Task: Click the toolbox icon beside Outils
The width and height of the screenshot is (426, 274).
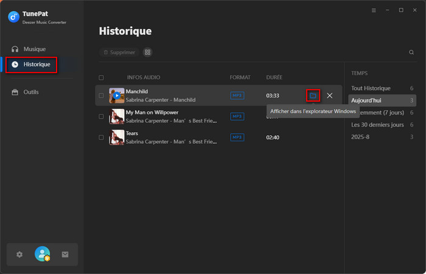Action: point(15,92)
